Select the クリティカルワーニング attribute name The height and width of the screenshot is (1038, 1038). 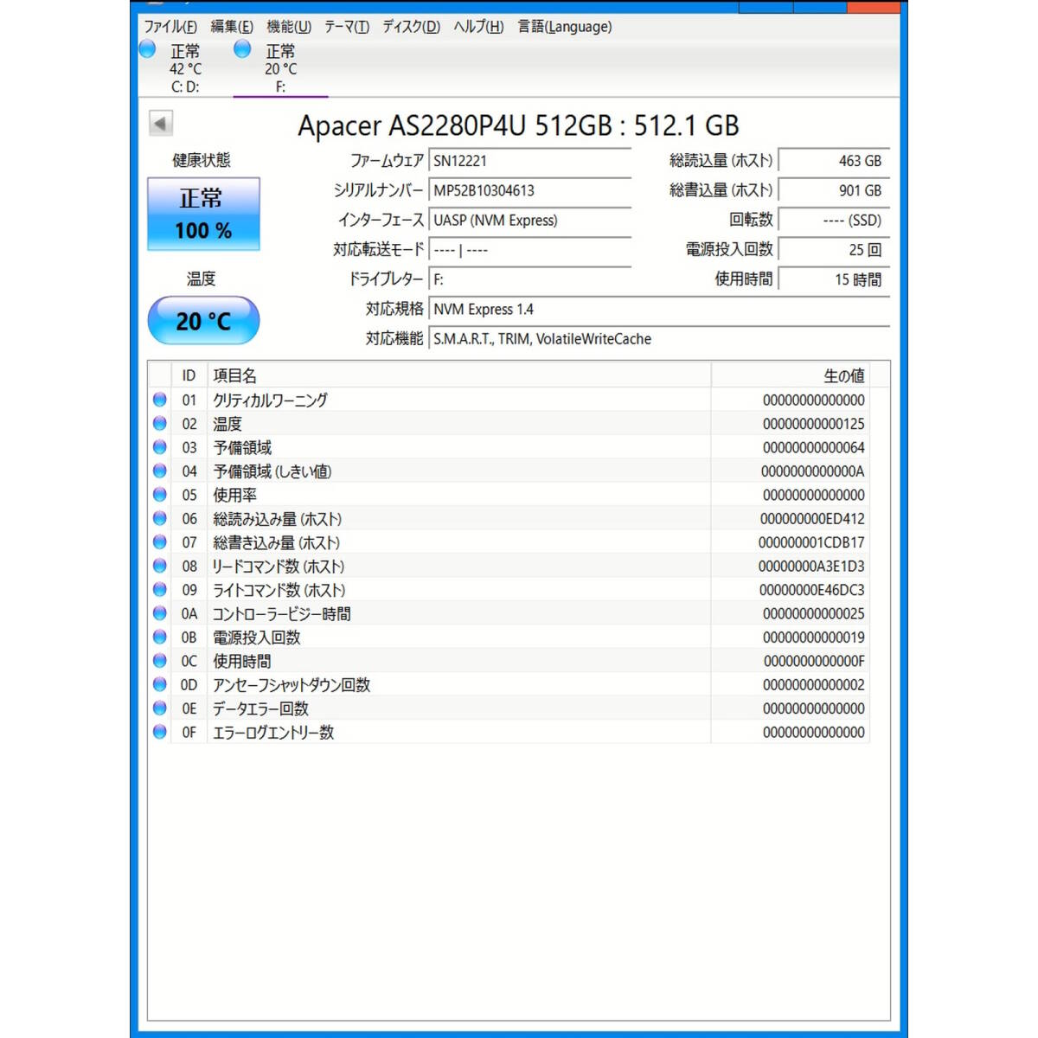point(270,400)
